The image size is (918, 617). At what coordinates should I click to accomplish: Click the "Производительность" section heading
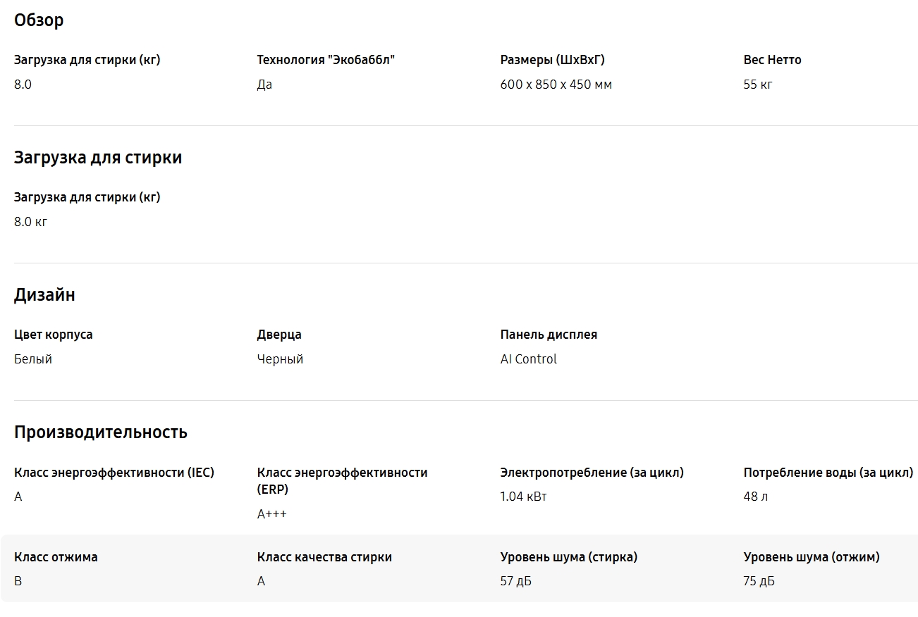[x=101, y=432]
